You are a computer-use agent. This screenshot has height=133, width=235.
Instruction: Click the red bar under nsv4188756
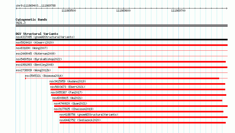pyautogui.click(x=144, y=117)
